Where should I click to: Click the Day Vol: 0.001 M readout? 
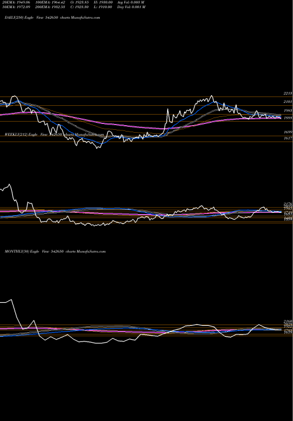[131, 7]
